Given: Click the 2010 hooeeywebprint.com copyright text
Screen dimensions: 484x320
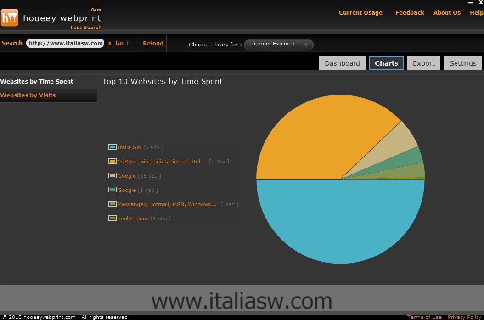Looking at the screenshot, I should click(65, 317).
